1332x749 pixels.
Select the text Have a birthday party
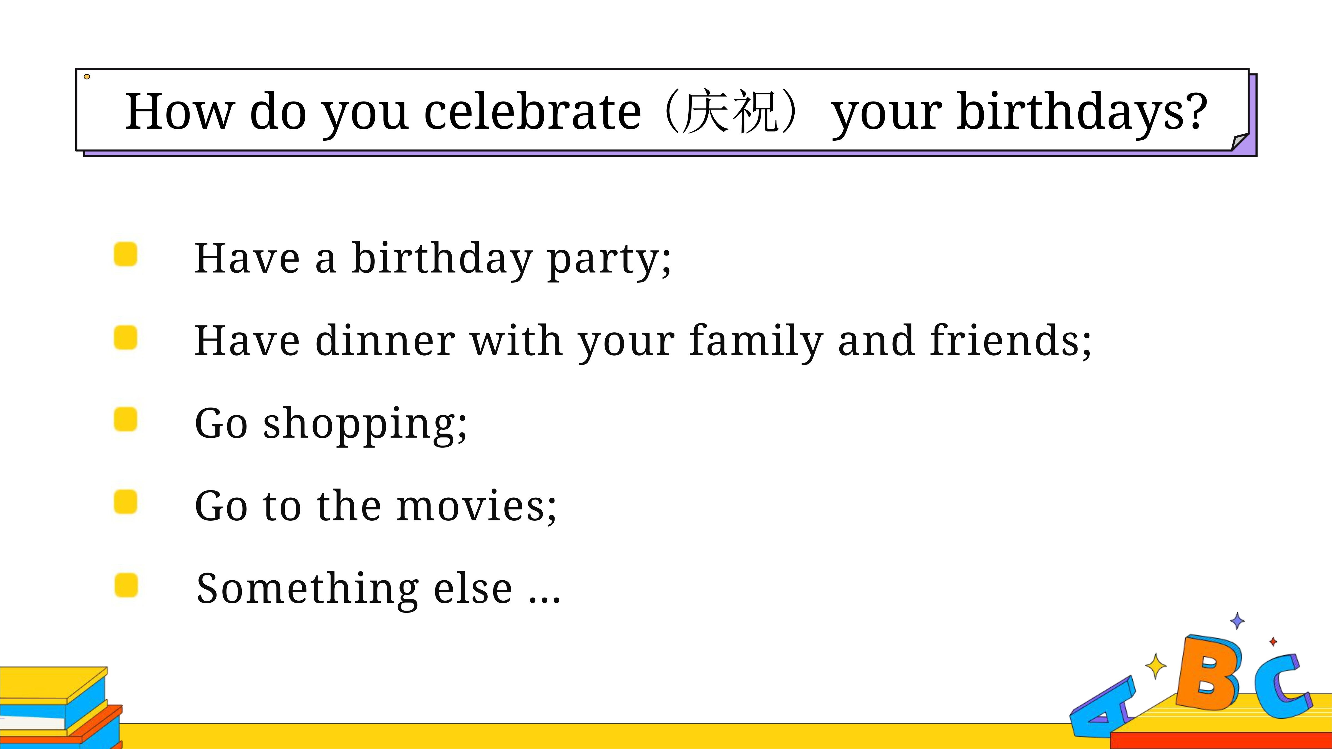pyautogui.click(x=433, y=259)
